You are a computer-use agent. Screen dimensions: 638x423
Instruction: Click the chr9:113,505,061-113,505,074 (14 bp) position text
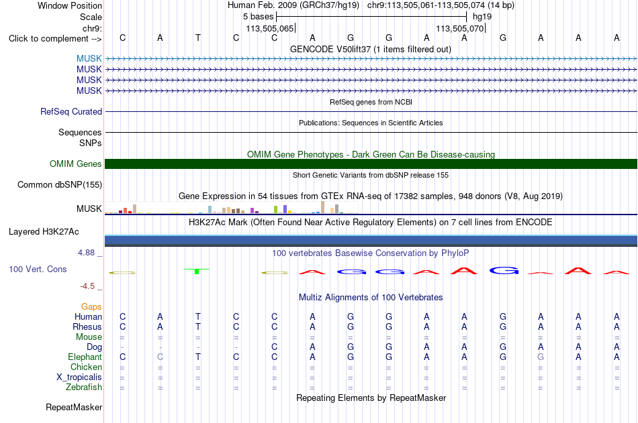441,5
